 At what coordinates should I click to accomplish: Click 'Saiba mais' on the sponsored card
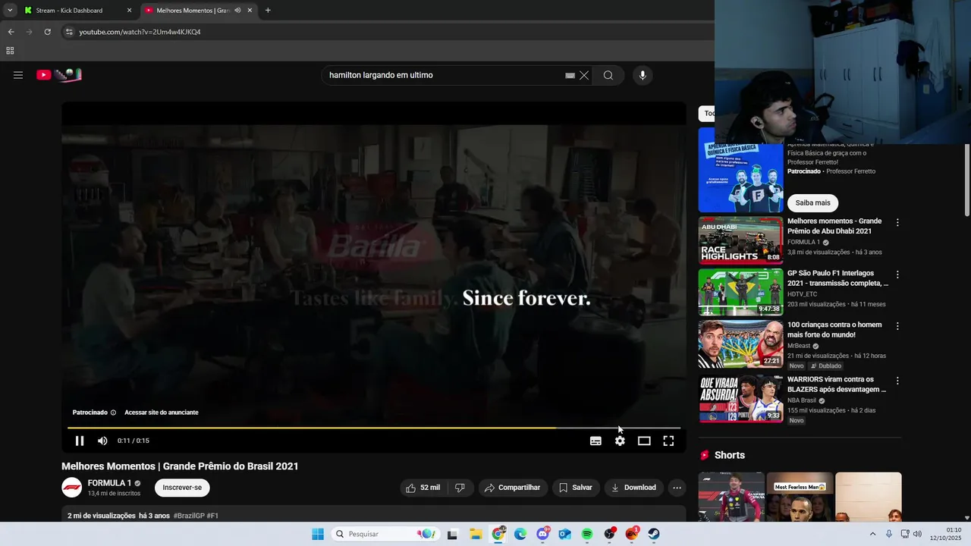click(x=812, y=202)
